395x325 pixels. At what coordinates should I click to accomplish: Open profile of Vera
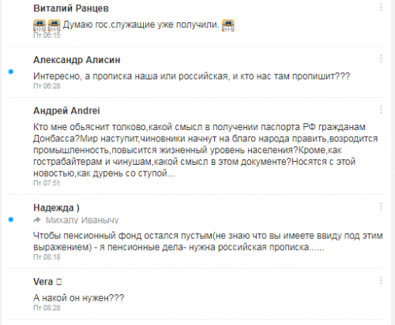(43, 282)
